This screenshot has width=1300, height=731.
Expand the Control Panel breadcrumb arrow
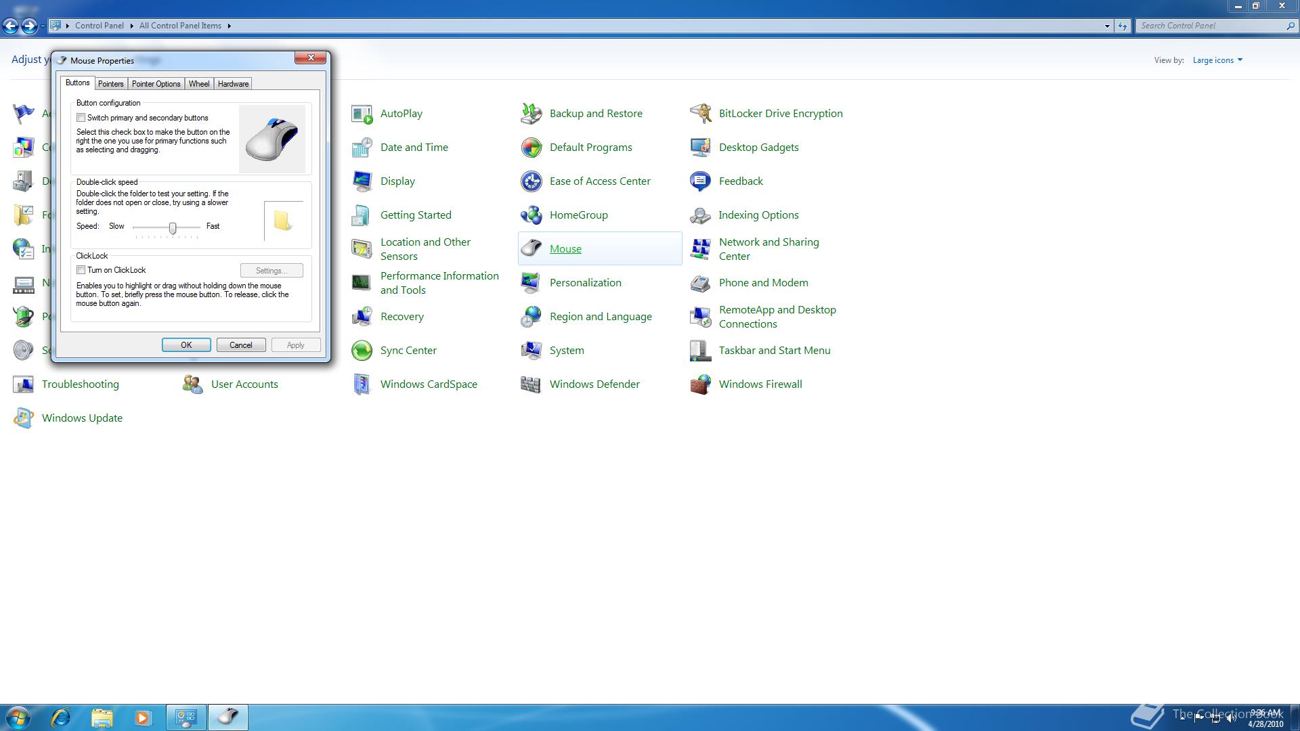pyautogui.click(x=131, y=26)
